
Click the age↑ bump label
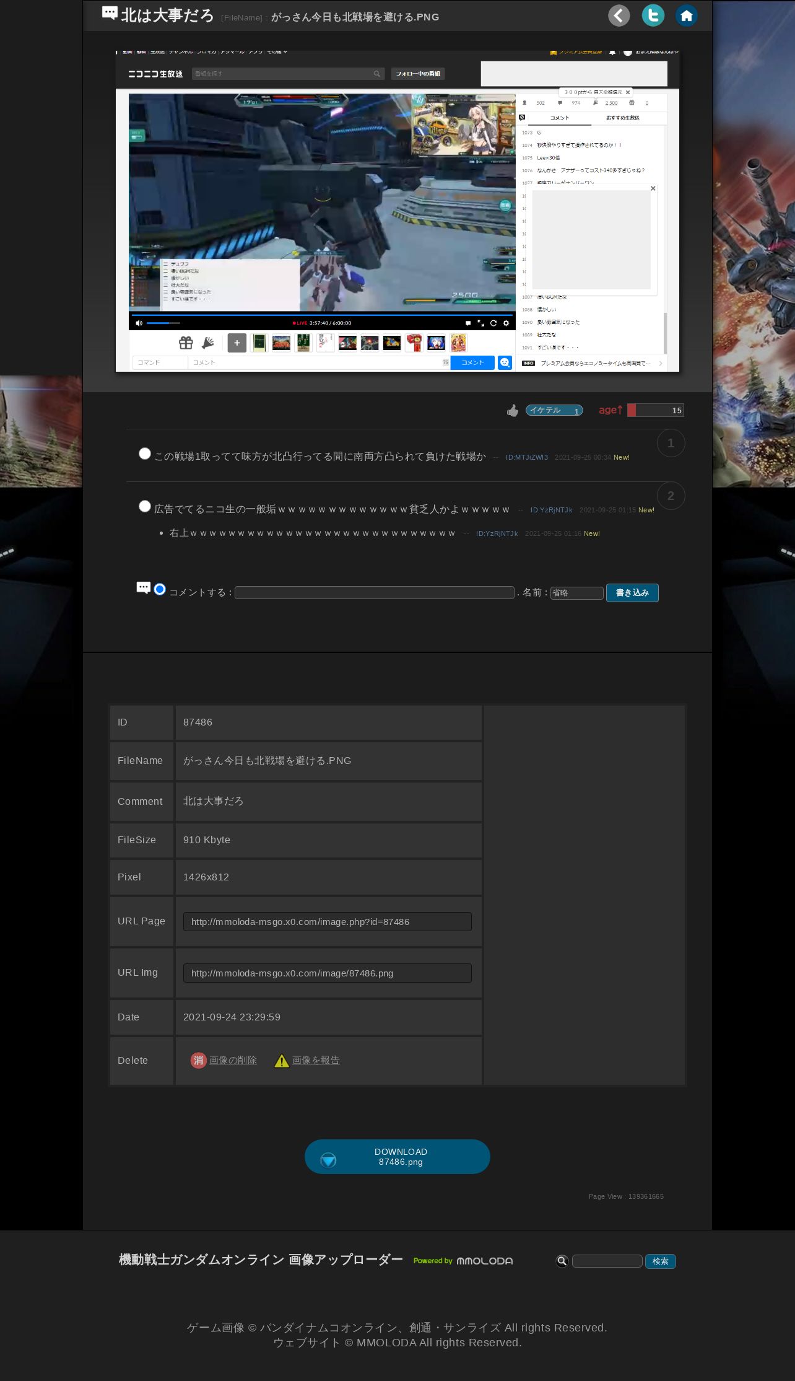pos(610,410)
